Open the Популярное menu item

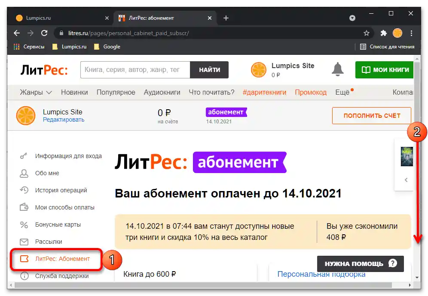(x=116, y=93)
